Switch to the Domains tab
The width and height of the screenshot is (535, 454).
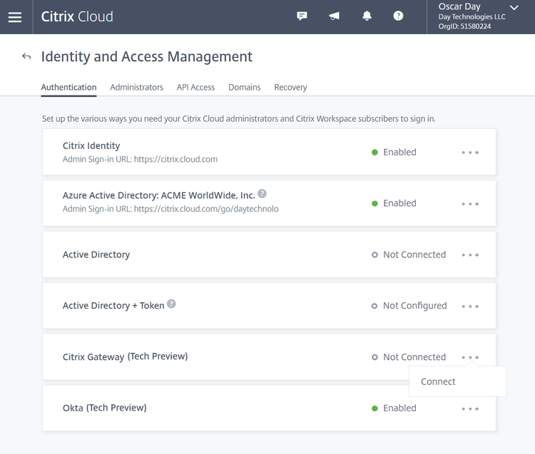coord(244,87)
